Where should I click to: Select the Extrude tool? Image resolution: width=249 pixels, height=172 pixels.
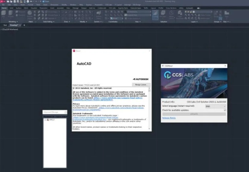[x=11, y=14]
